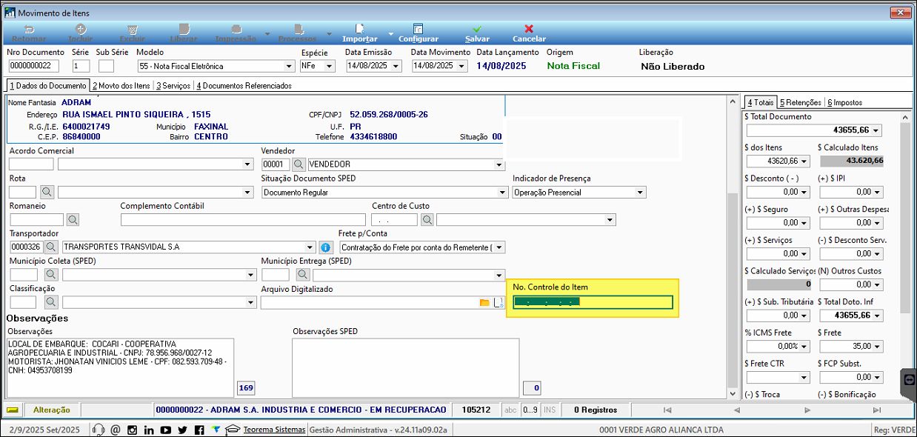
Task: Go to the previous record navigation button
Action: (x=736, y=410)
